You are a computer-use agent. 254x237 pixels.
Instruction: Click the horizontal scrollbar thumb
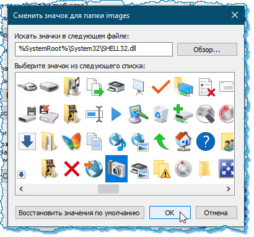coord(108,189)
